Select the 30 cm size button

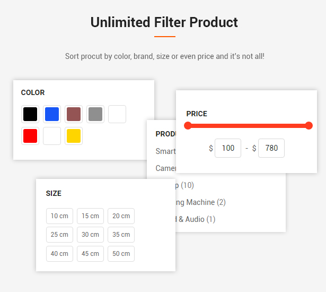(90, 235)
